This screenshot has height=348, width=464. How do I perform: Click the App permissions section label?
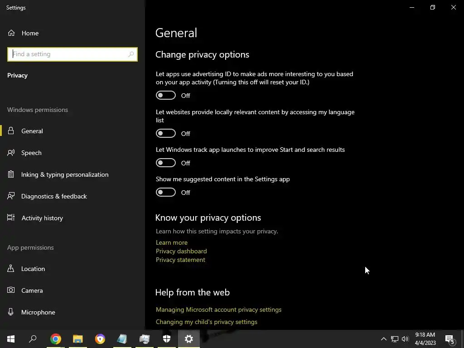pyautogui.click(x=30, y=247)
